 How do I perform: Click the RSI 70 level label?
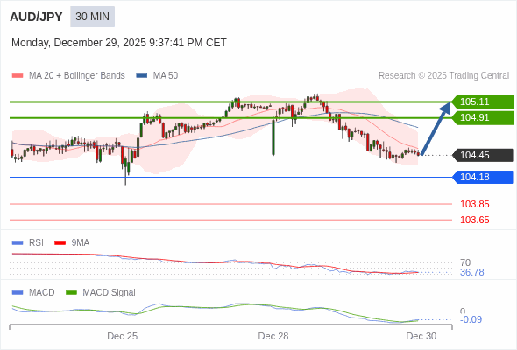[465, 262]
